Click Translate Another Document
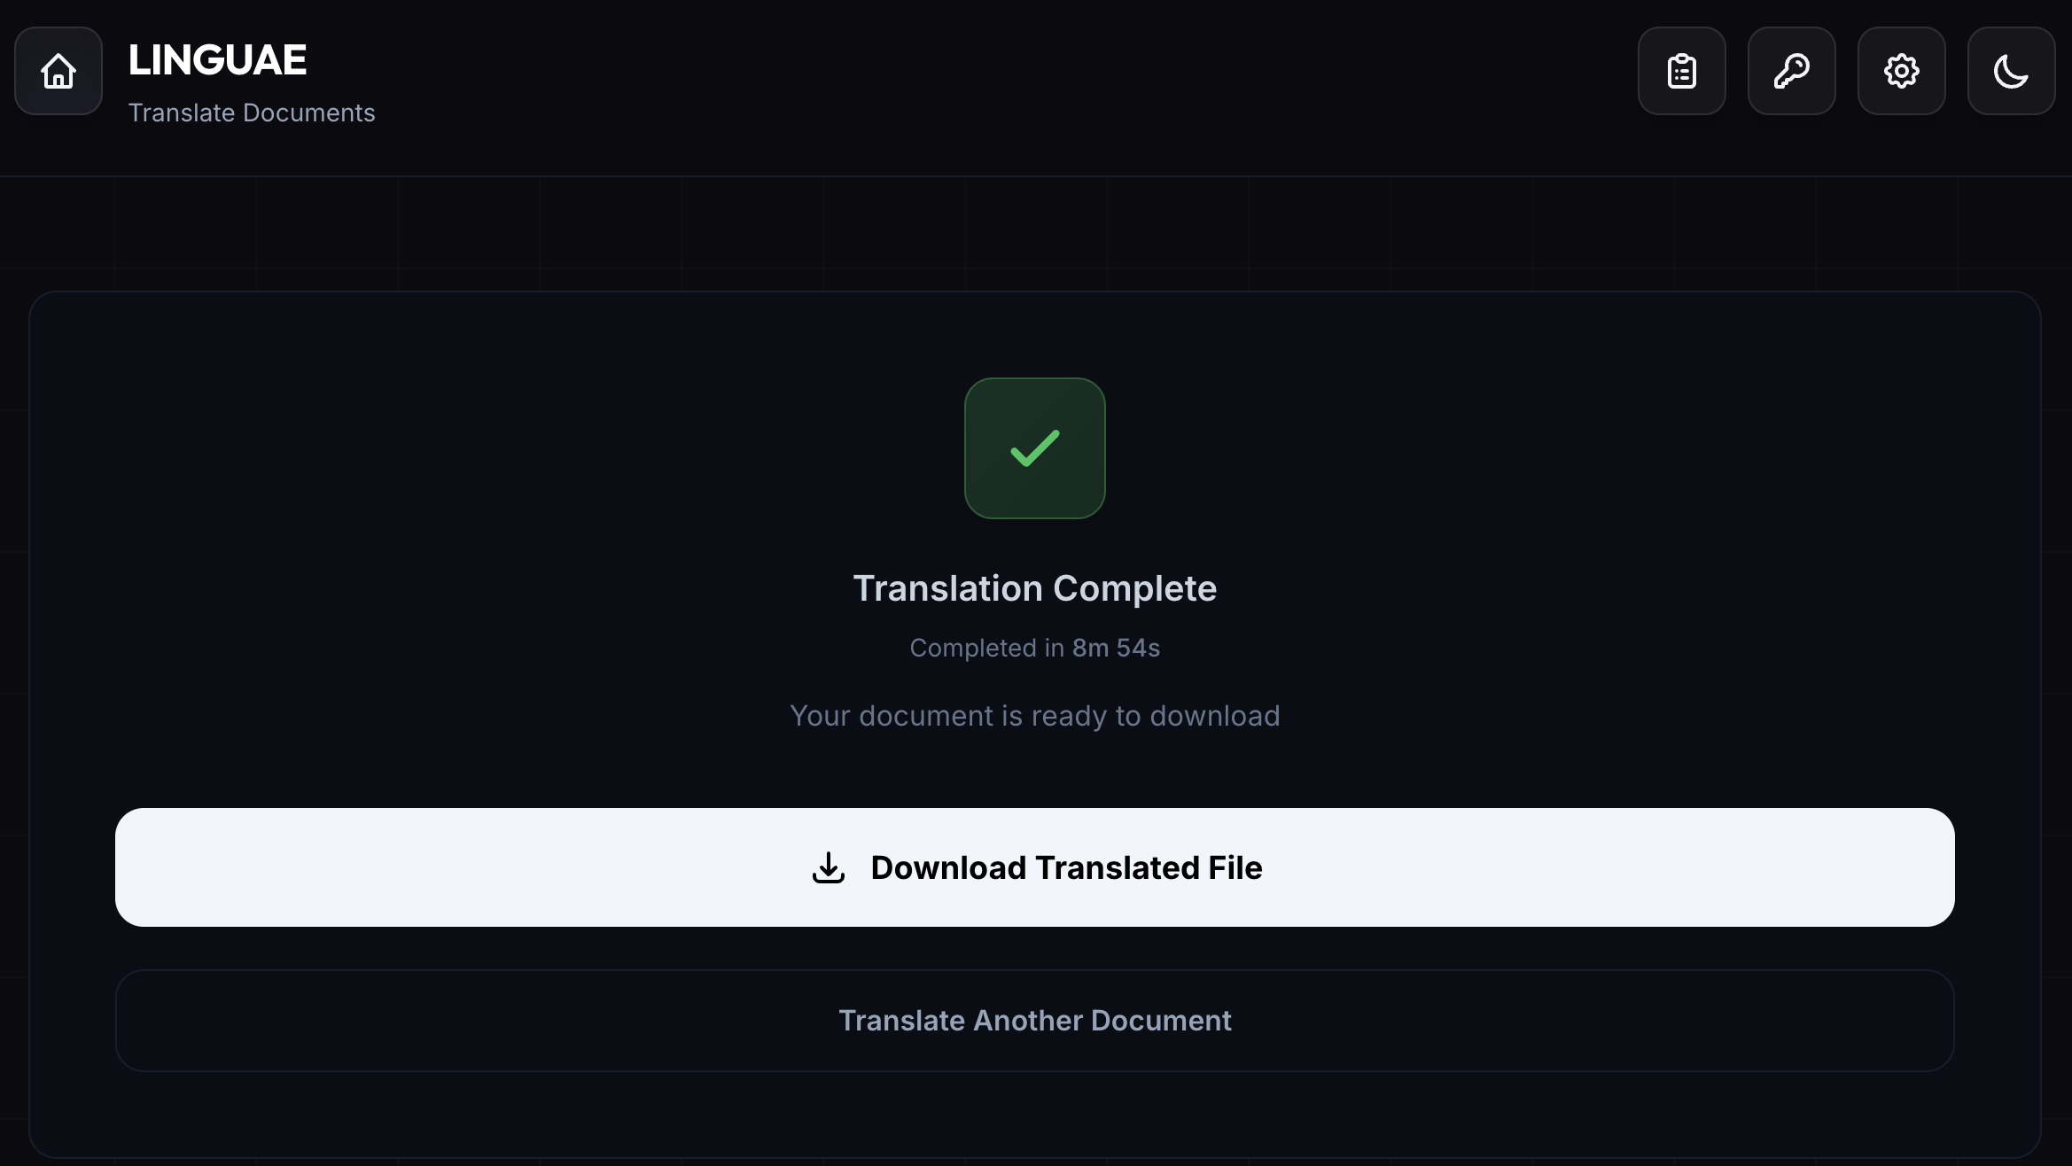The width and height of the screenshot is (2072, 1166). (x=1035, y=1020)
